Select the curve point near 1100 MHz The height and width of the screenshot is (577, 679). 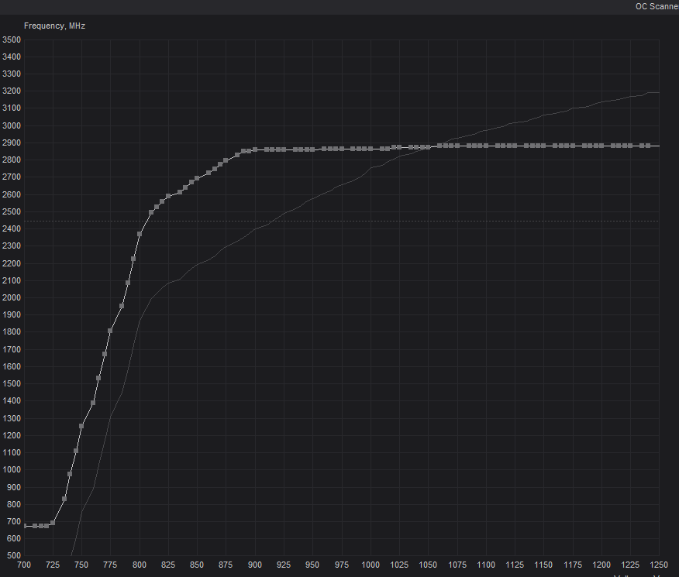click(x=76, y=451)
